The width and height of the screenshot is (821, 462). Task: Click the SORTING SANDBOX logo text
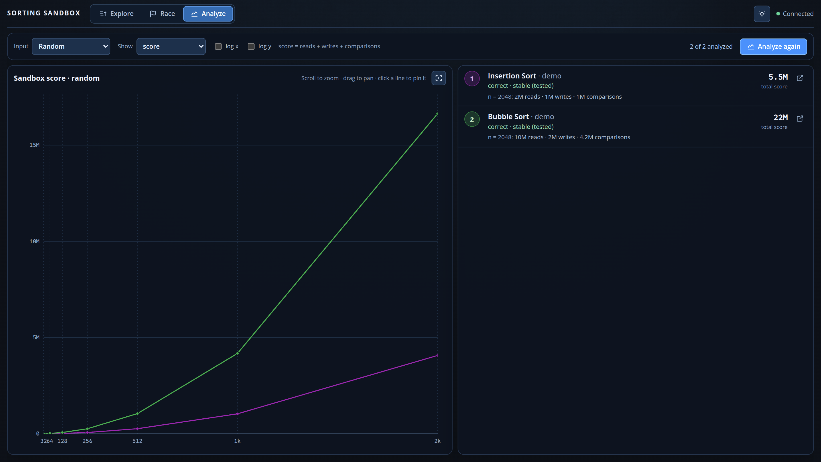(x=44, y=13)
